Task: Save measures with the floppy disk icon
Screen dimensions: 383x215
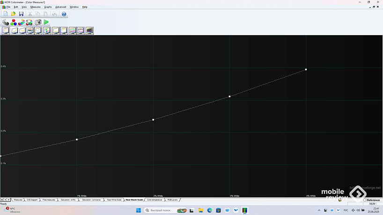Action: click(21, 14)
